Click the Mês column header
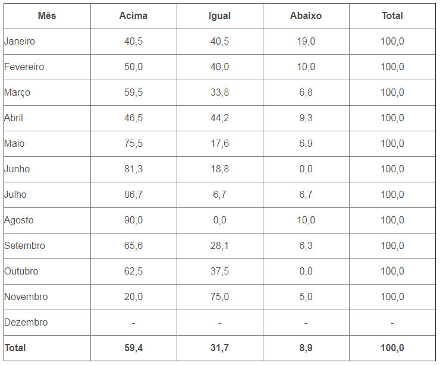Screen dimensions: 440x366 pyautogui.click(x=47, y=15)
